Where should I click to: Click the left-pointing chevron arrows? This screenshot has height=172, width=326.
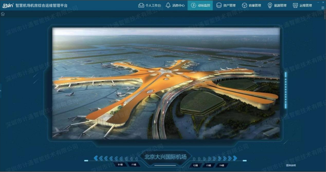point(116,158)
